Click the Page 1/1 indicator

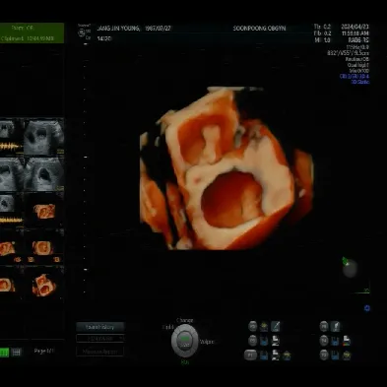point(44,351)
